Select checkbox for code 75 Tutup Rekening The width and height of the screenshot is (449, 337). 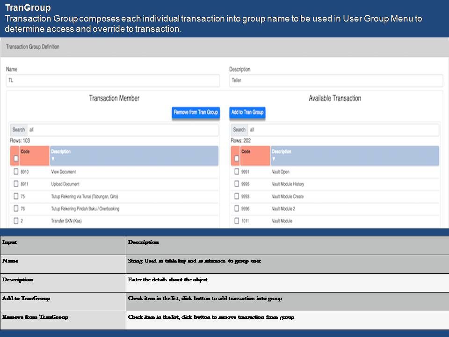(16, 197)
